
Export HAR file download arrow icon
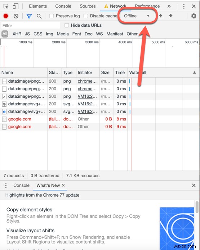(x=170, y=16)
